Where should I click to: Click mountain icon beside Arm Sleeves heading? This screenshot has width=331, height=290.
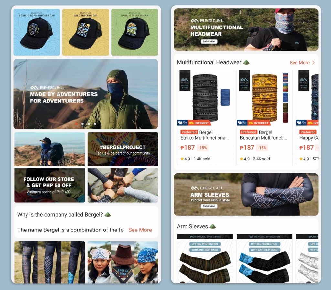tap(213, 226)
